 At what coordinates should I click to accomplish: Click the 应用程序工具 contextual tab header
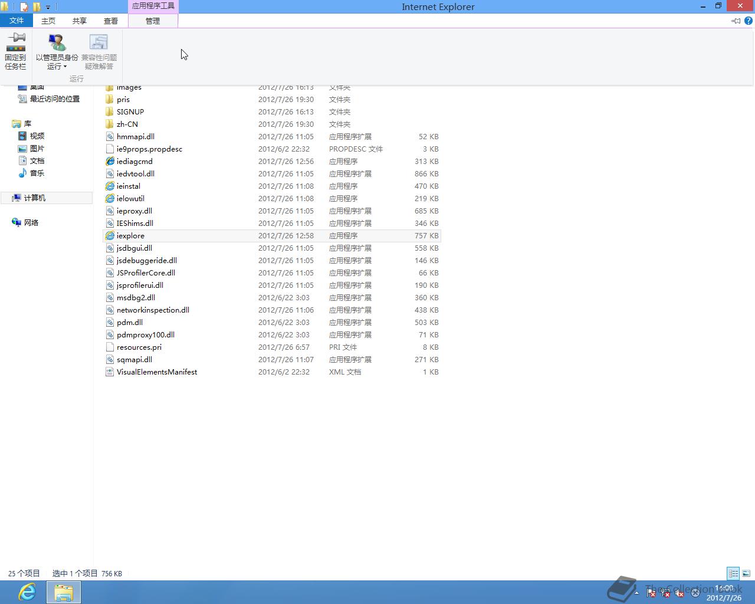(153, 6)
